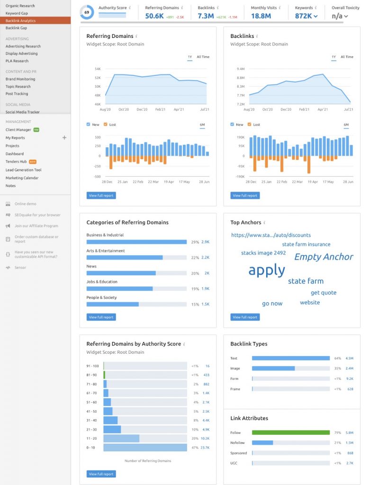View full report for Categories of Referring Domains
The width and height of the screenshot is (369, 485).
click(x=101, y=317)
